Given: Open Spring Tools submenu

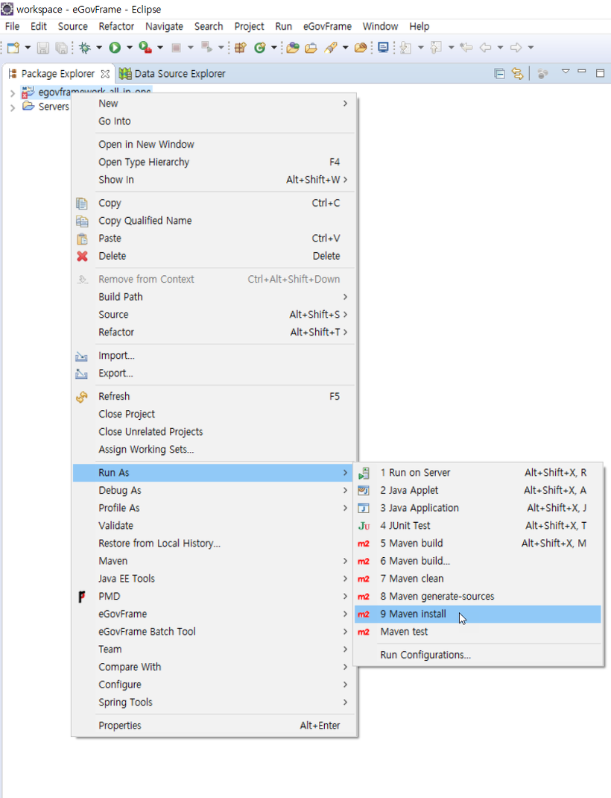Looking at the screenshot, I should [x=215, y=703].
